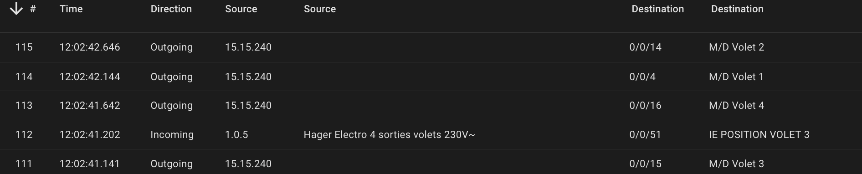Select telegram row number 111
Screen dimensions: 862x174
click(431, 162)
